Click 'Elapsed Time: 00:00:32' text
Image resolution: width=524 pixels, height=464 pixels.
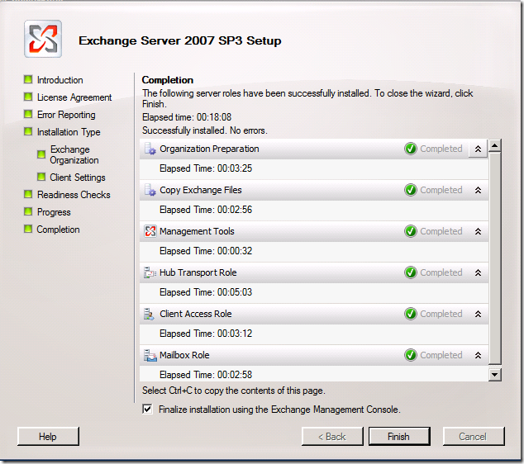click(x=206, y=251)
